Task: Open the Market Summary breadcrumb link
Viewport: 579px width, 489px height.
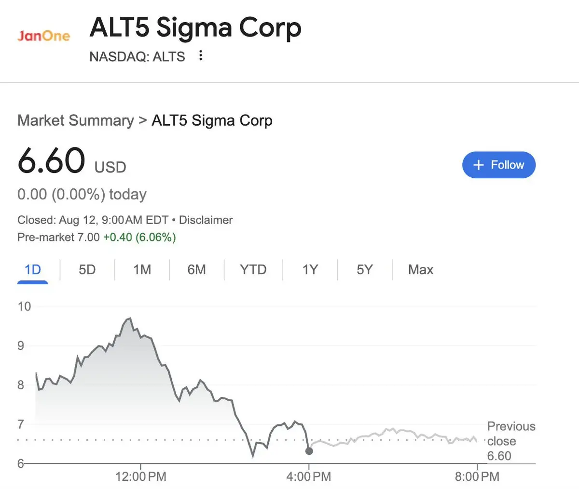Action: [x=76, y=120]
